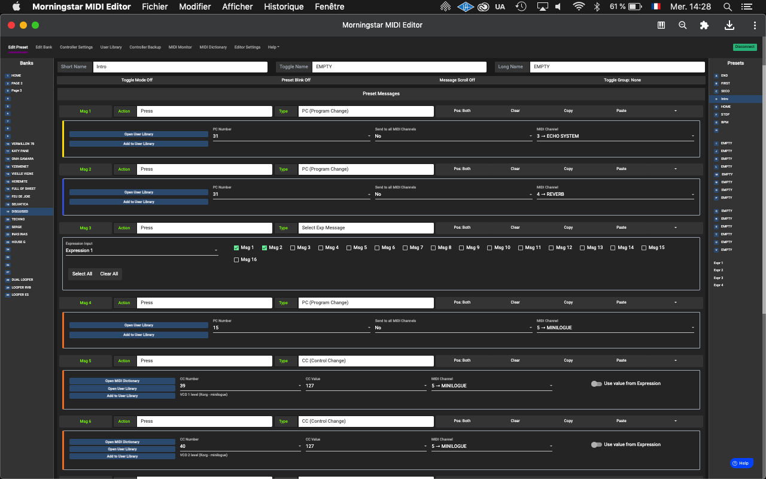Click the Select All button
Viewport: 766px width, 479px height.
(x=82, y=274)
